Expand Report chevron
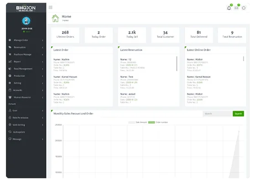This screenshot has width=253, height=181. [42, 62]
